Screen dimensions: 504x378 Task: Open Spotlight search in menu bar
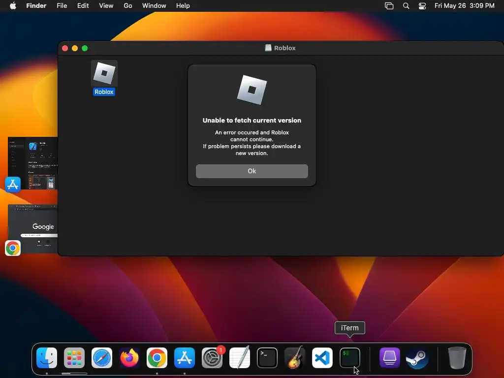point(406,6)
